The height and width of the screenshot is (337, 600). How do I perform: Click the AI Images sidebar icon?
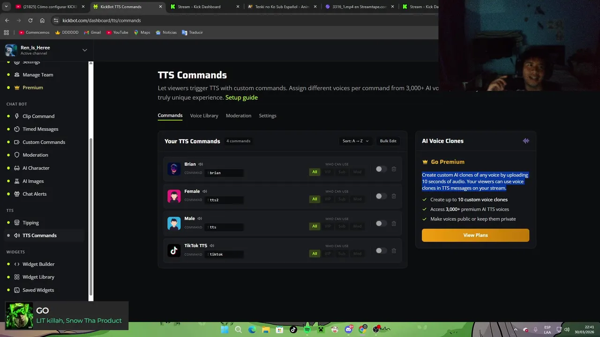pyautogui.click(x=17, y=181)
